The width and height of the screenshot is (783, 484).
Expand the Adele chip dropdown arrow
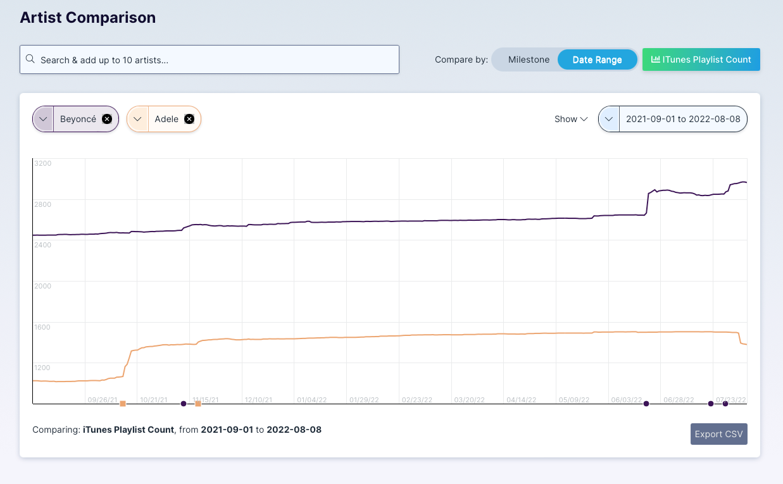pyautogui.click(x=137, y=119)
